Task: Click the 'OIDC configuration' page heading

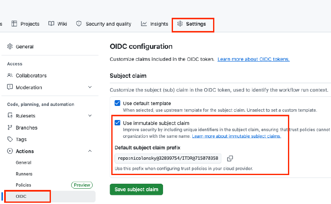Action: pyautogui.click(x=141, y=46)
